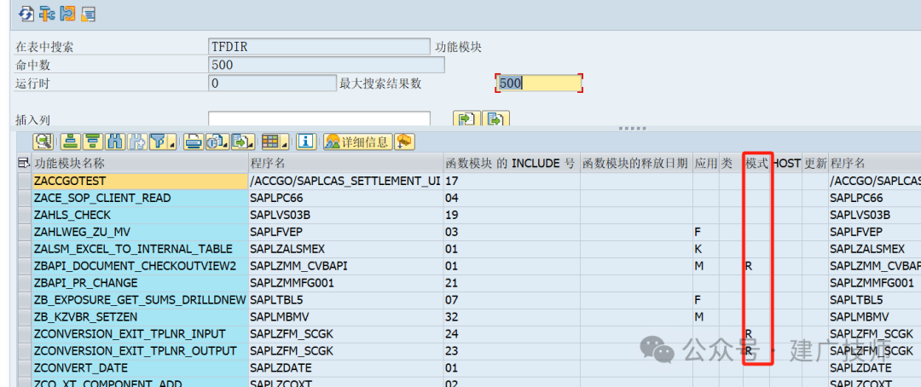Click the ZACCGOTEST cell
This screenshot has height=387, width=921.
(141, 181)
